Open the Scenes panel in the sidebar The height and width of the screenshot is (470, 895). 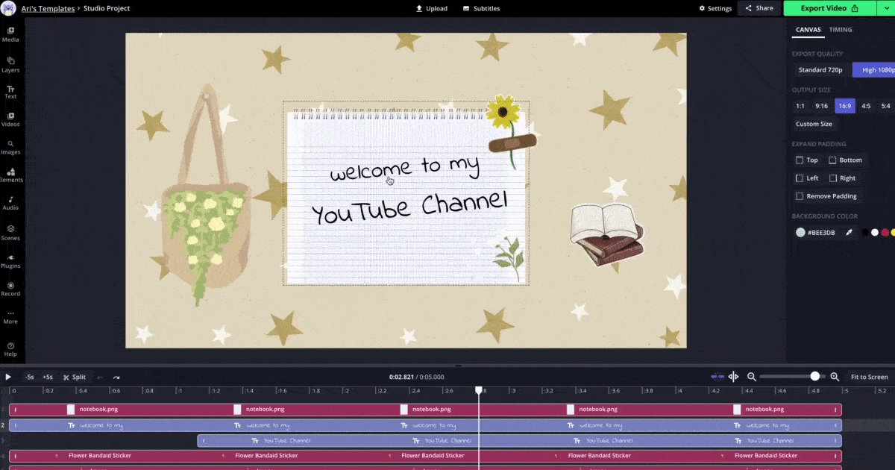point(10,232)
